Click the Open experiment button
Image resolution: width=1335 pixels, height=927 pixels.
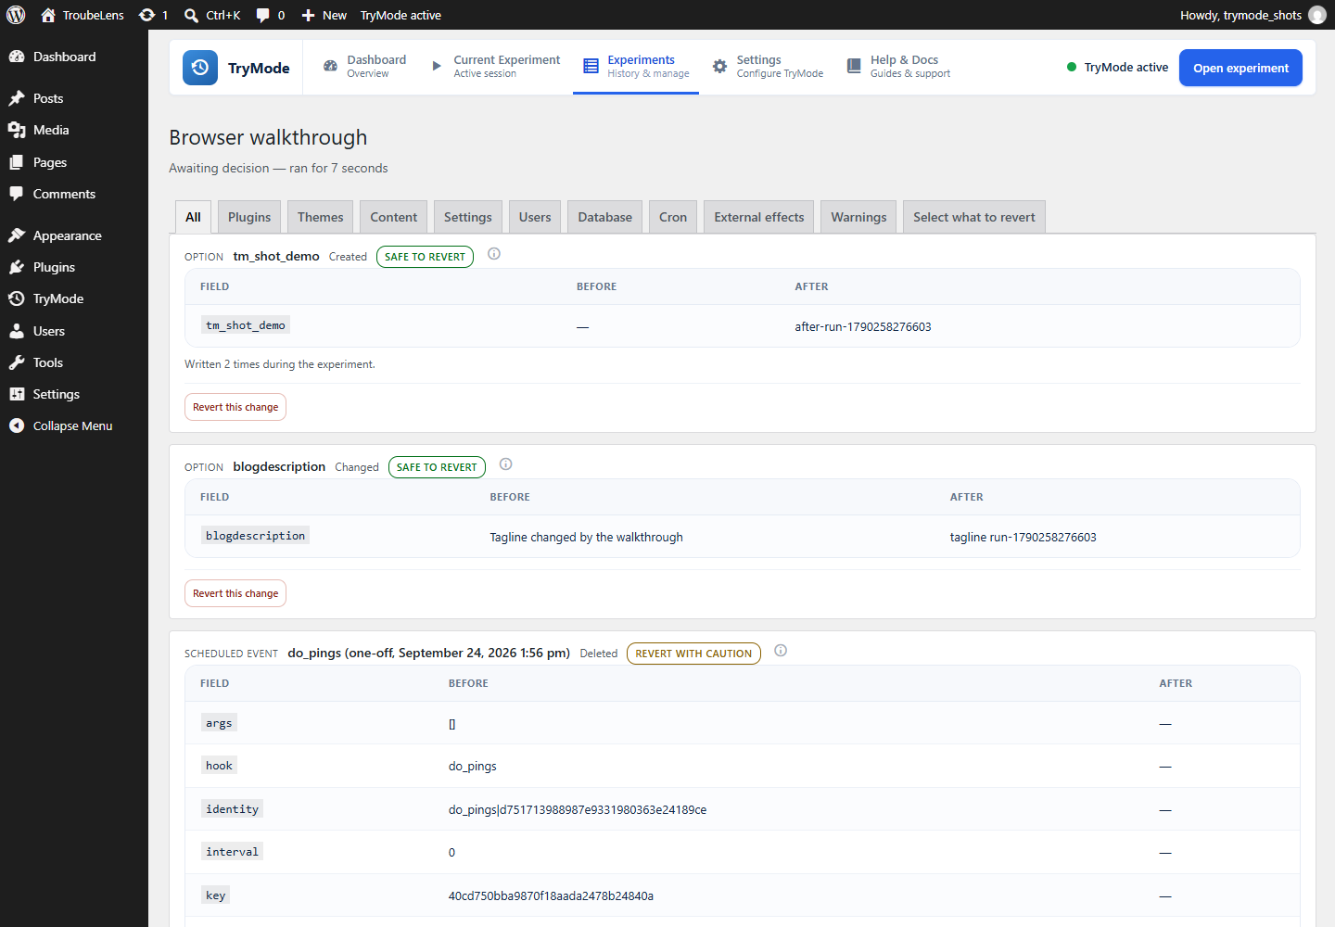pos(1240,68)
